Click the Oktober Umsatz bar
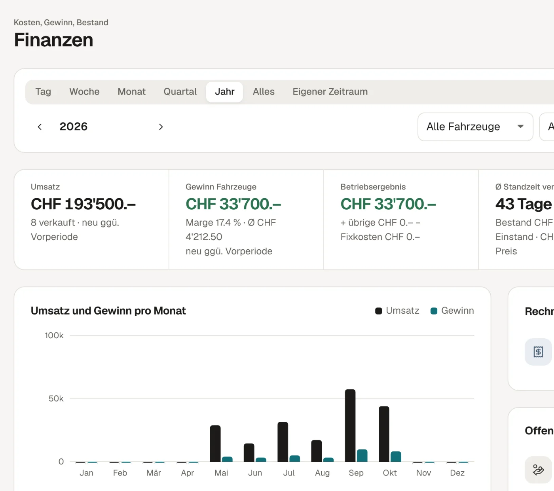554x491 pixels. [x=384, y=434]
